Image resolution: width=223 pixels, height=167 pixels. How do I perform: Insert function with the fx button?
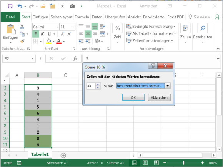point(75,58)
